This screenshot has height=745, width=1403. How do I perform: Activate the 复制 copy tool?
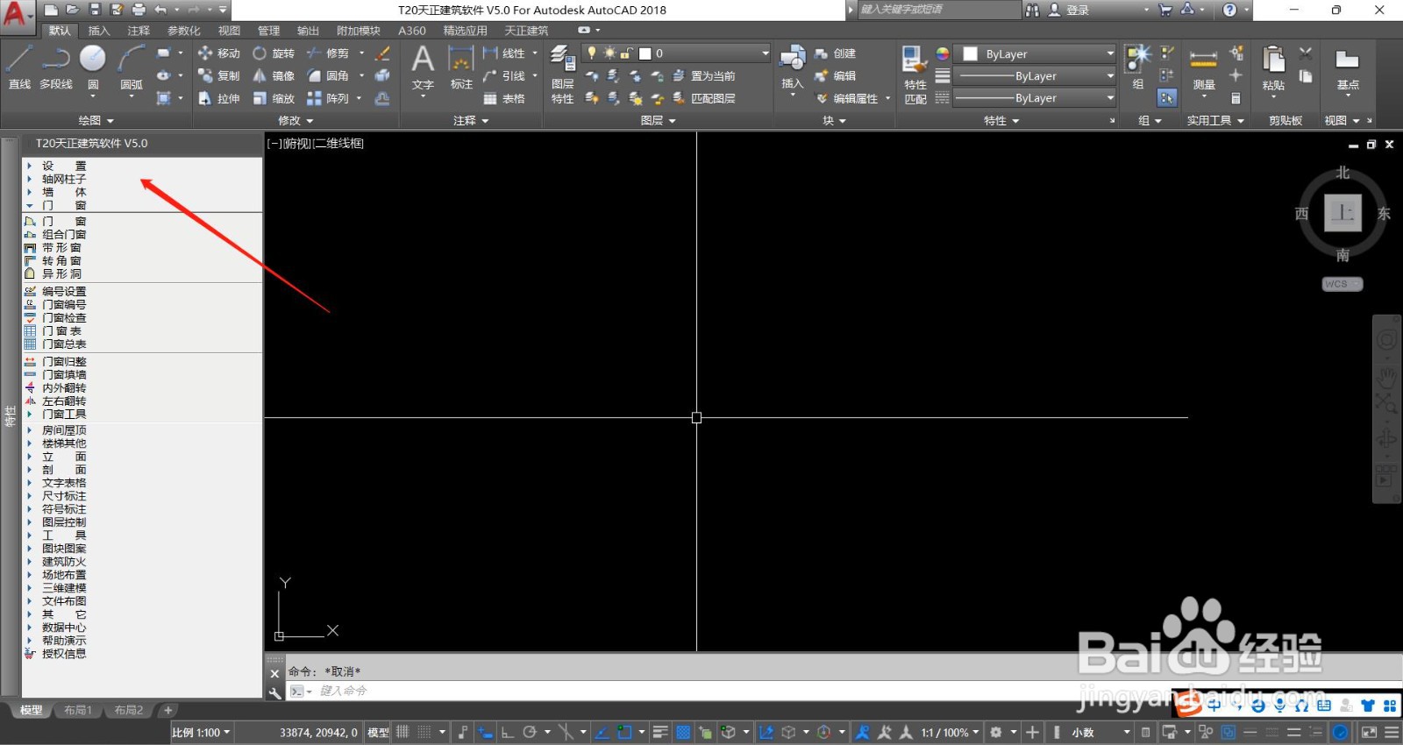[x=219, y=76]
